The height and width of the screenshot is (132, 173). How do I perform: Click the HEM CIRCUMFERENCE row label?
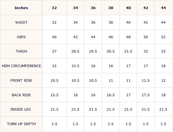tap(21, 66)
